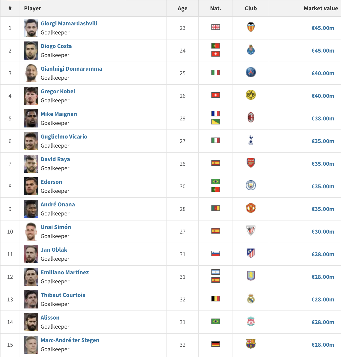Click the Georgia flag for Mamardashvili
The image size is (341, 357).
(x=215, y=27)
